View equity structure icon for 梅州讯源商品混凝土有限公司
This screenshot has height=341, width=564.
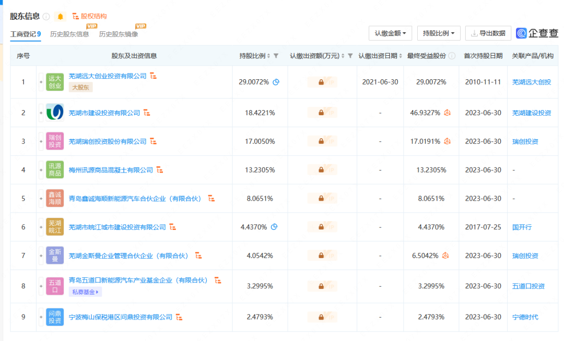(160, 170)
